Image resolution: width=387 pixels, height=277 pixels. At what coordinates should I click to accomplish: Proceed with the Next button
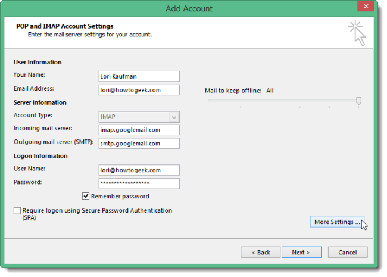pos(301,252)
